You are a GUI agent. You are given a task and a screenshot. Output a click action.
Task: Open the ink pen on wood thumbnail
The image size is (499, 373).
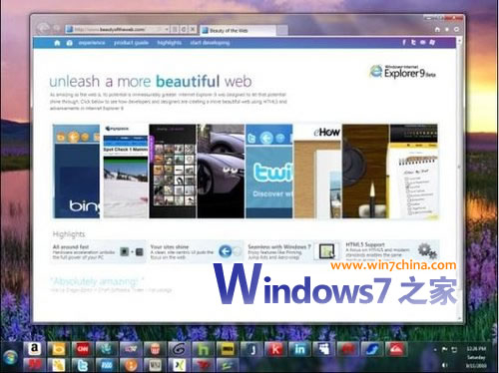pyautogui.click(x=365, y=172)
